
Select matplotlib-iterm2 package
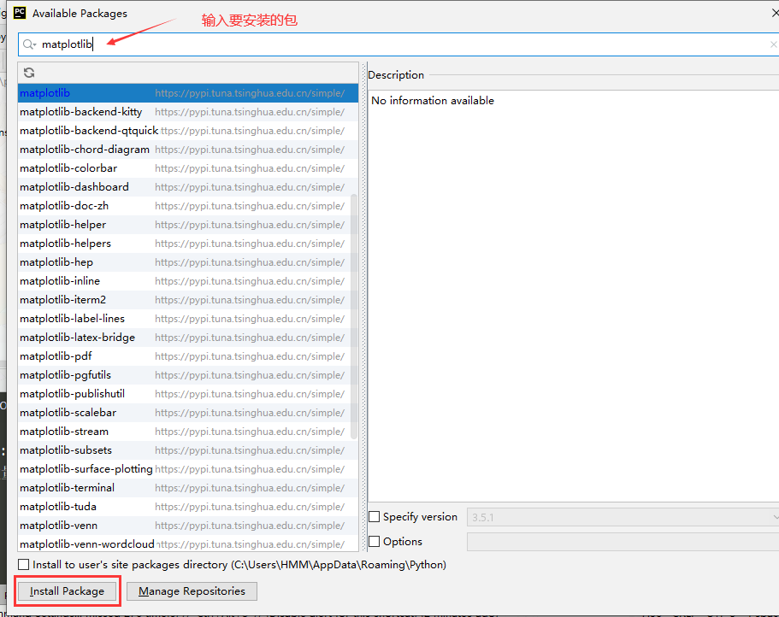tap(188, 300)
